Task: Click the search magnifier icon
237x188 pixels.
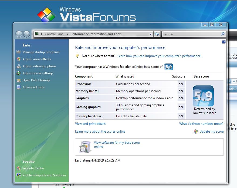Action: tap(223, 34)
